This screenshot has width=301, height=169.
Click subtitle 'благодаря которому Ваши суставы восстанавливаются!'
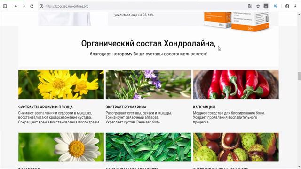[149, 54]
